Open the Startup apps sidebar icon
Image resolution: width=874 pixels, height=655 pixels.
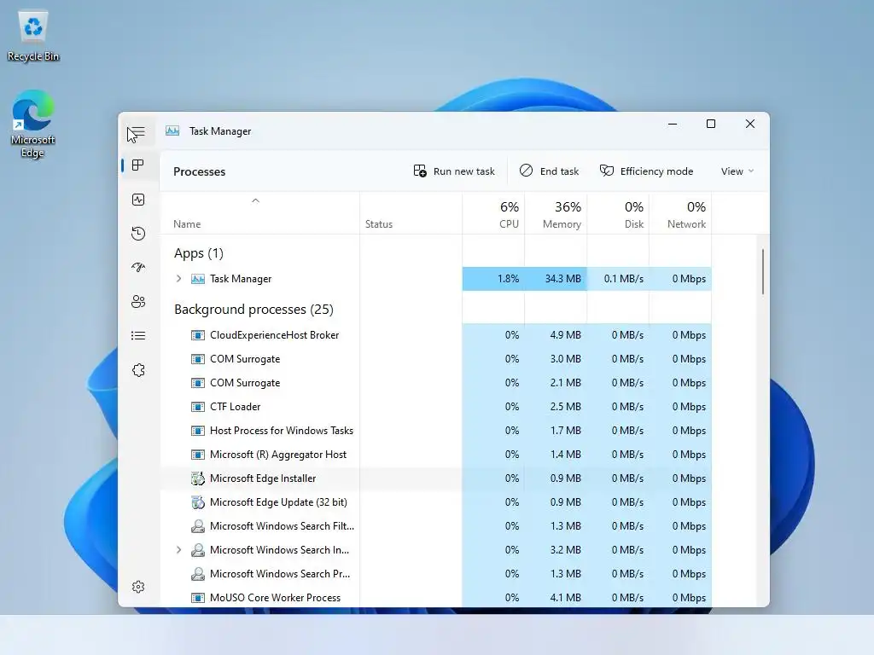click(x=138, y=267)
